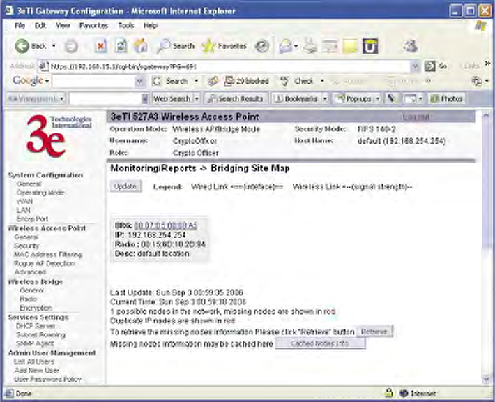Open the File menu
The image size is (495, 402).
pos(20,26)
